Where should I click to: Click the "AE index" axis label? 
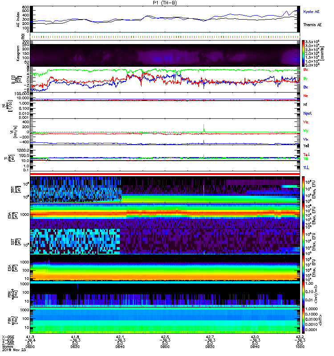[18, 20]
